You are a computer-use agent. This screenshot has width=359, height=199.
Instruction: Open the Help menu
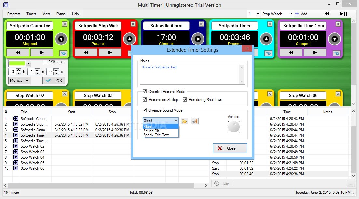pyautogui.click(x=75, y=14)
